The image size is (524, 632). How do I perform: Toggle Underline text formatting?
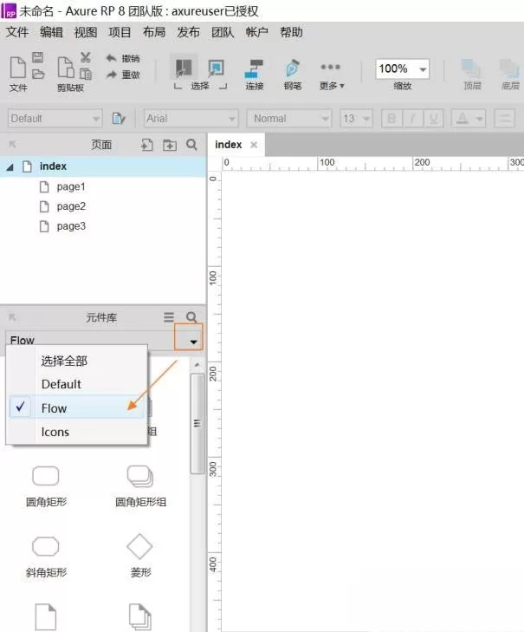(x=433, y=119)
